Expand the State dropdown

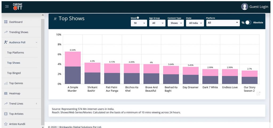pyautogui.click(x=195, y=23)
